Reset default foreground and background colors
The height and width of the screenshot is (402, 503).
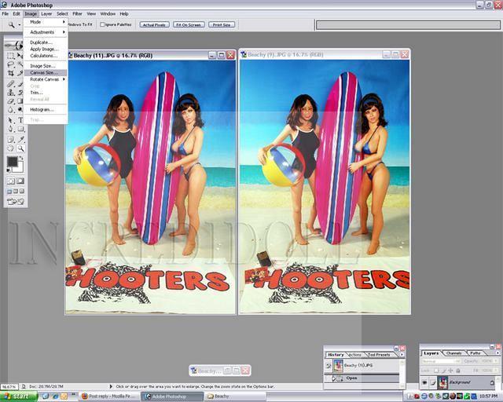point(9,170)
